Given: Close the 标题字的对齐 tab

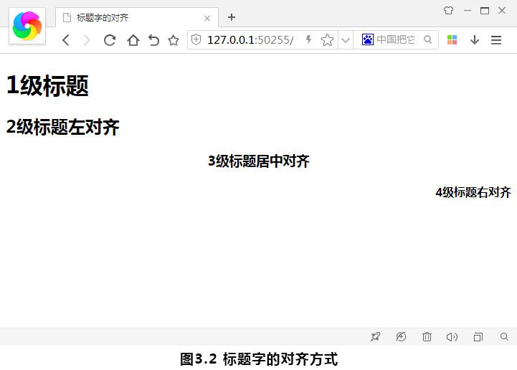Looking at the screenshot, I should point(207,18).
